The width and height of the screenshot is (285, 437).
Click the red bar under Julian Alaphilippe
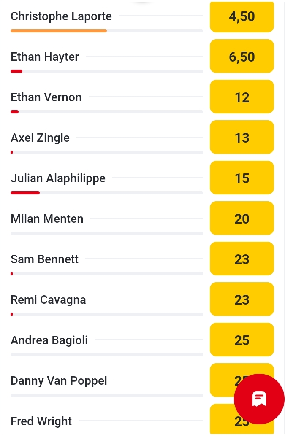click(25, 193)
